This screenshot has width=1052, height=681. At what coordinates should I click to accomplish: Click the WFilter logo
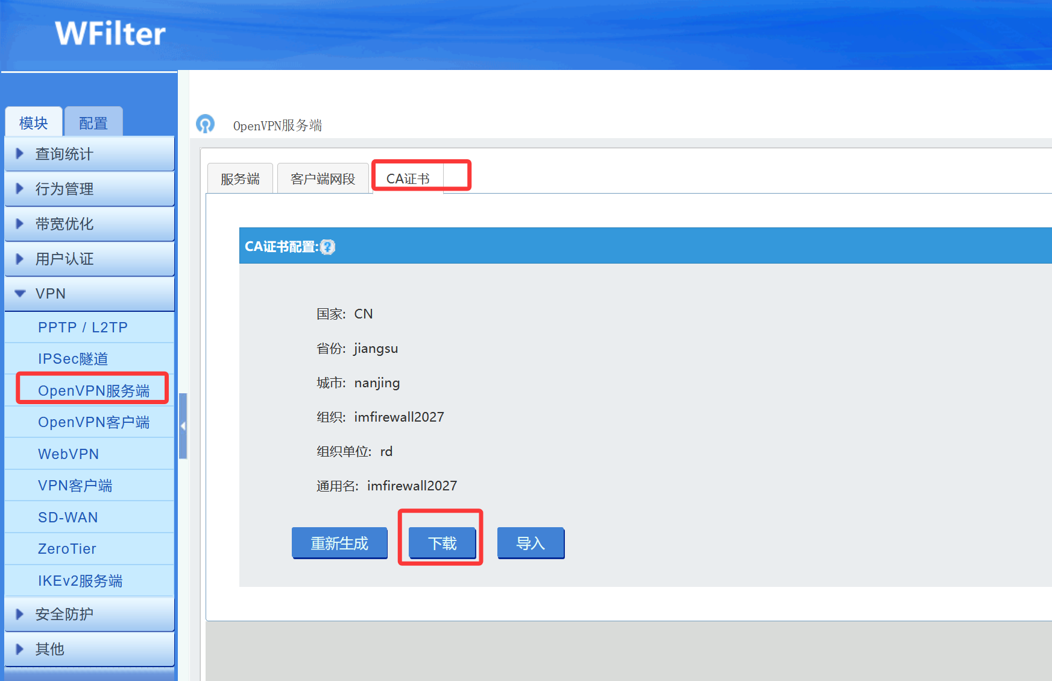[x=110, y=33]
